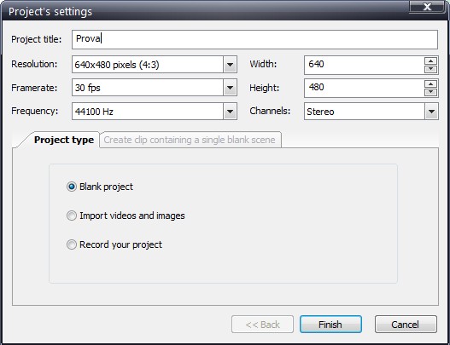Open the Create clip containing blank scene tab
This screenshot has height=345, width=450.
point(190,140)
